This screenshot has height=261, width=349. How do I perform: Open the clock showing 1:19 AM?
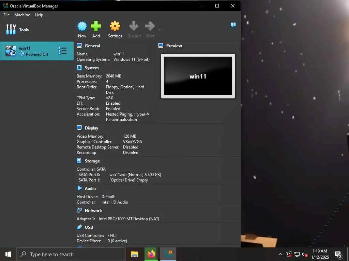pyautogui.click(x=320, y=254)
